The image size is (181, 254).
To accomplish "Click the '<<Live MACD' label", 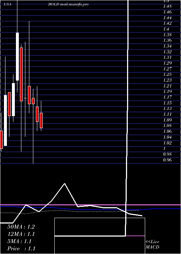I will 152,245.
